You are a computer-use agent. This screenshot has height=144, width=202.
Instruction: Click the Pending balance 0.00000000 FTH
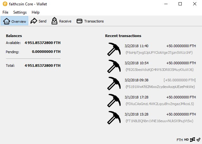point(46,52)
